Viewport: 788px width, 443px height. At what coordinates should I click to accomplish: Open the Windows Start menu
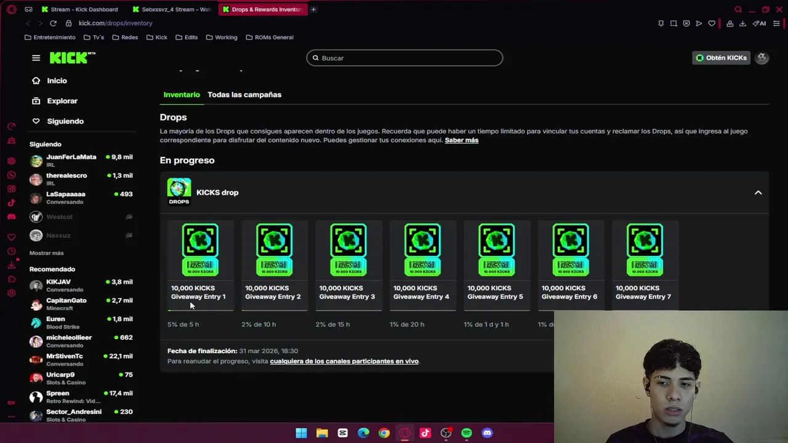pos(301,433)
